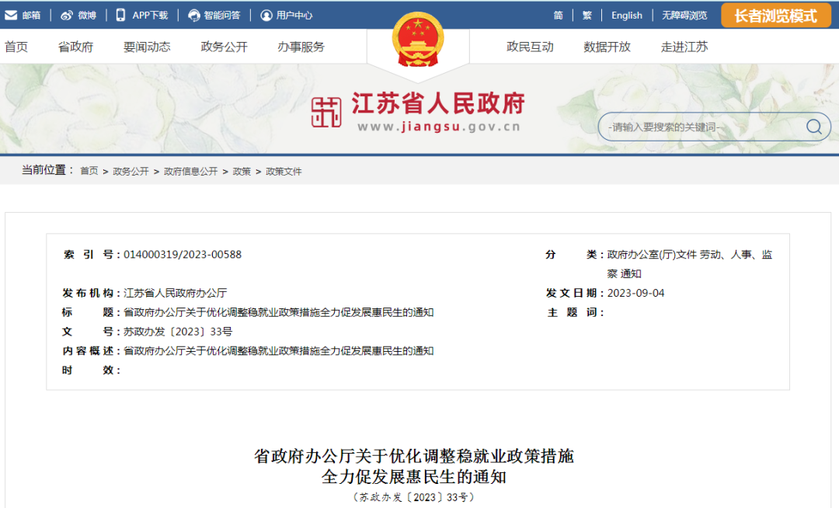Switch to simplified Chinese (简)
Screen dimensions: 839x508
tap(559, 15)
